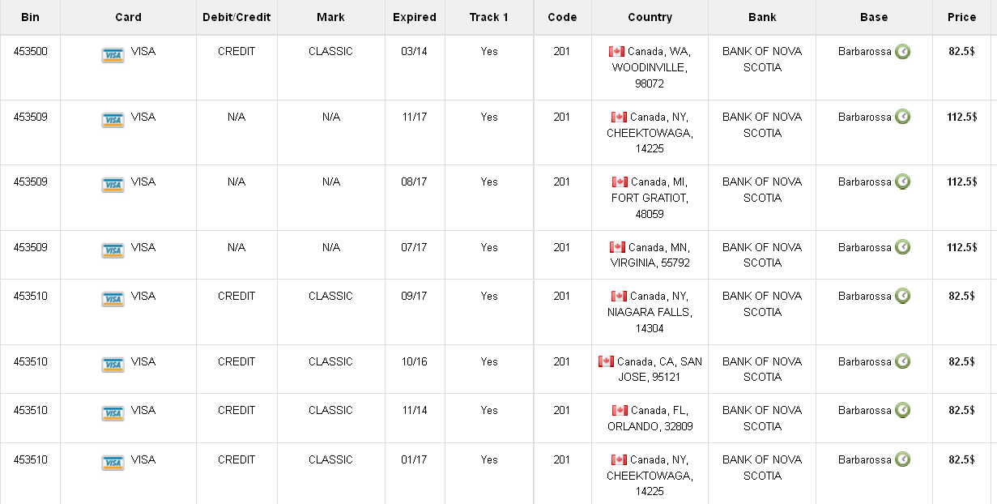Click the Canada flag in the Woodinville row

(x=616, y=51)
